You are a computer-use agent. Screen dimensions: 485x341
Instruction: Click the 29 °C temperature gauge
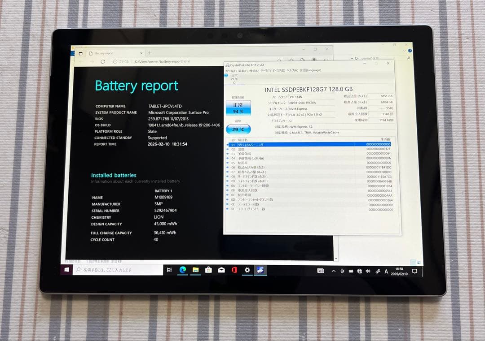pos(239,129)
